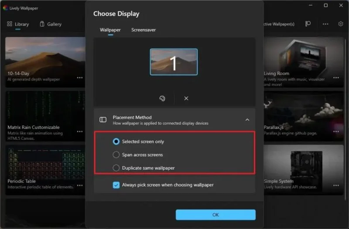Viewport: 349px width, 229px height.
Task: Open Lively Wallpaper settings gear
Action: click(x=341, y=24)
